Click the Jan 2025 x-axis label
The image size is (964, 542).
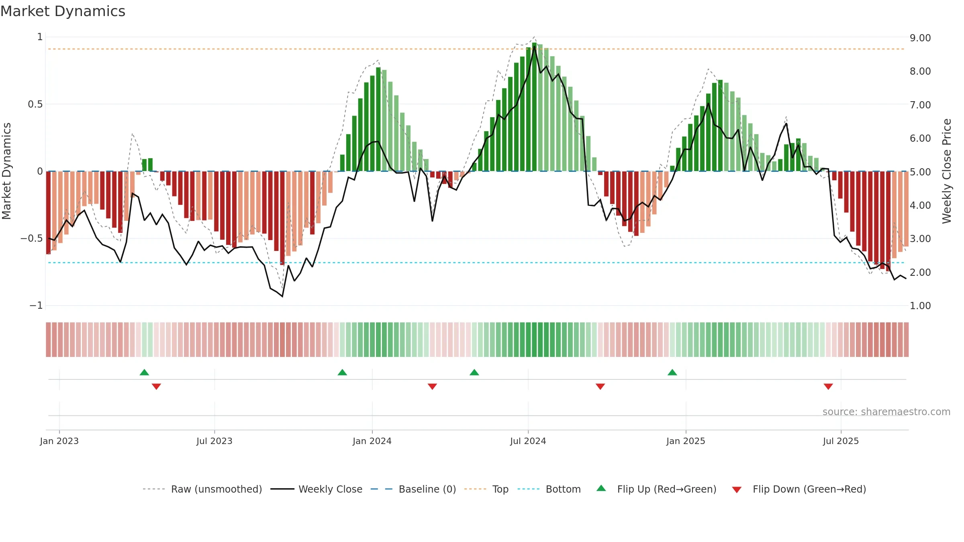pos(686,441)
